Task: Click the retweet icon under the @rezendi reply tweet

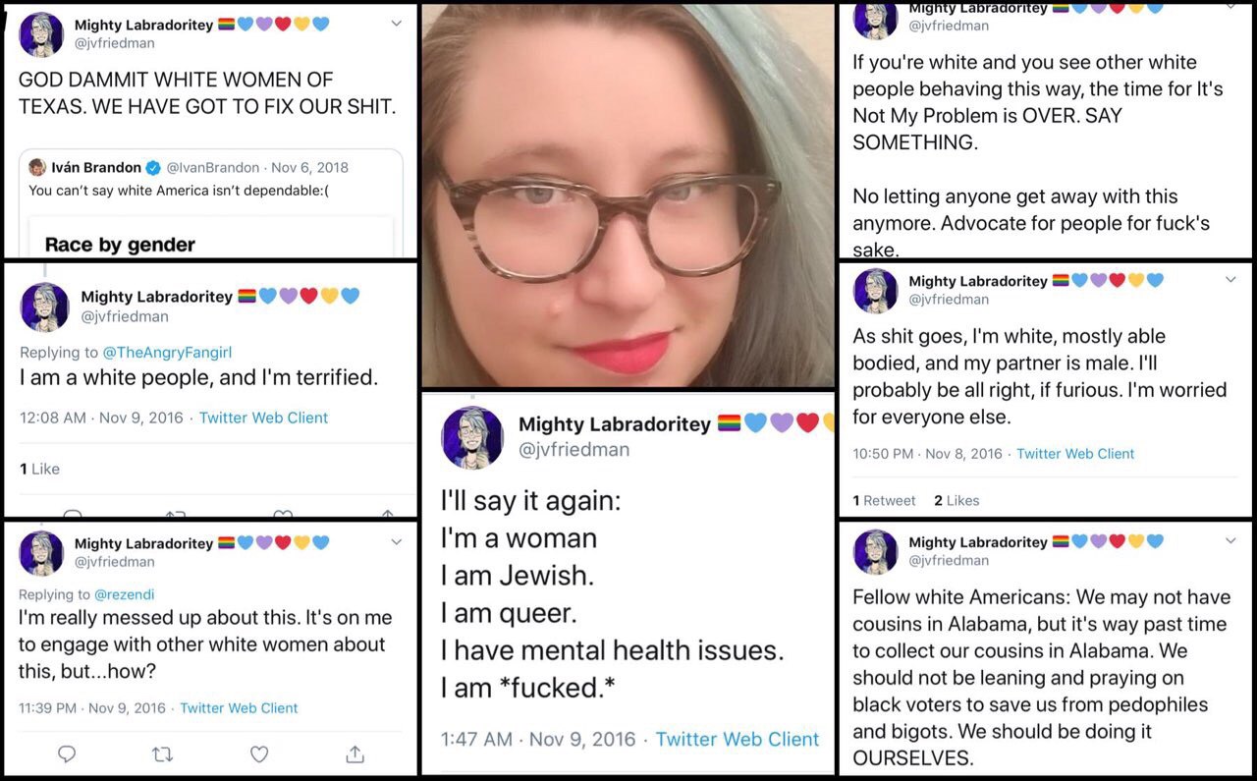Action: [x=162, y=753]
